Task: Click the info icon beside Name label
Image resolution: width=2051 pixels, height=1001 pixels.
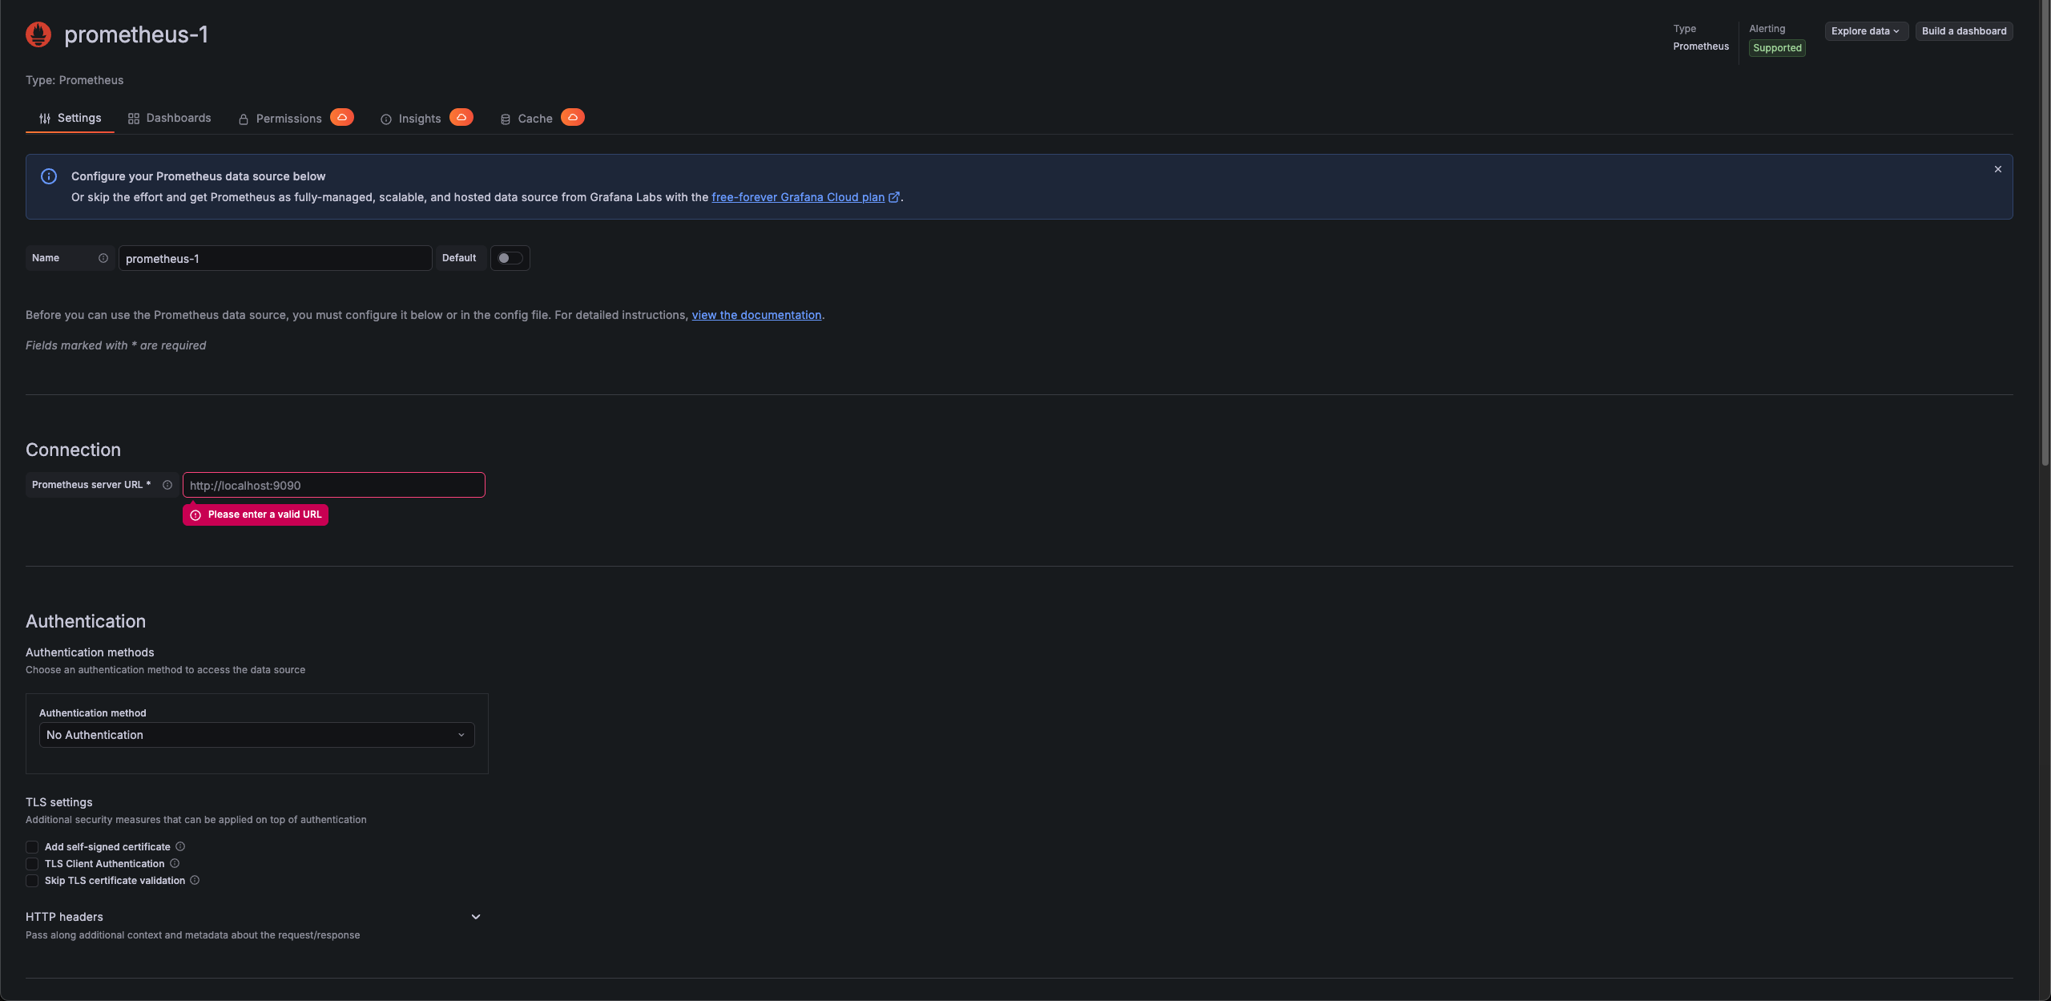Action: click(x=103, y=258)
